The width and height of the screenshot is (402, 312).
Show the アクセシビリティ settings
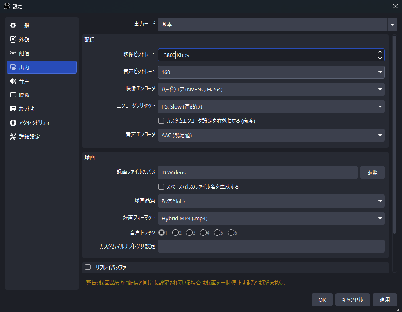[x=42, y=123]
